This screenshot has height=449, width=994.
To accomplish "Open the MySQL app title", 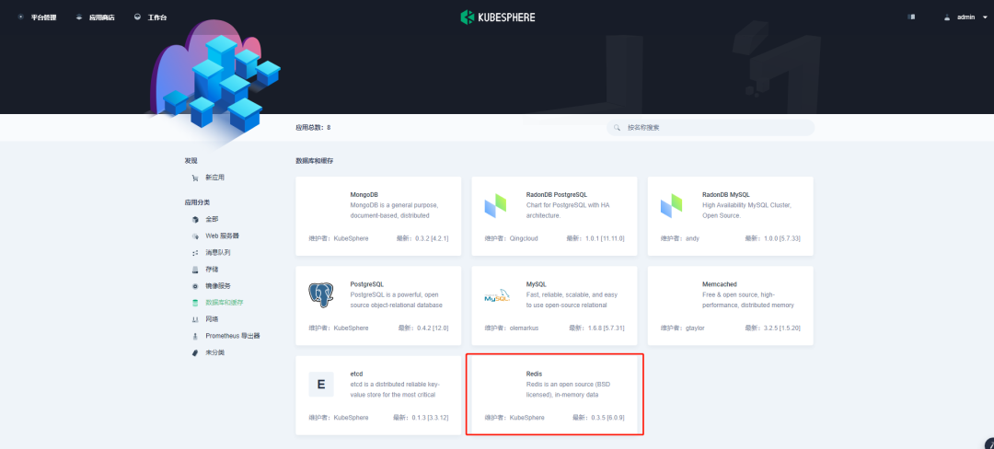I will coord(537,284).
